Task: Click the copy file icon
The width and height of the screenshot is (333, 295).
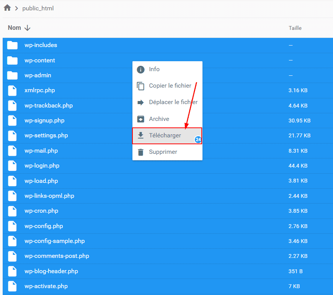Action: pyautogui.click(x=141, y=86)
